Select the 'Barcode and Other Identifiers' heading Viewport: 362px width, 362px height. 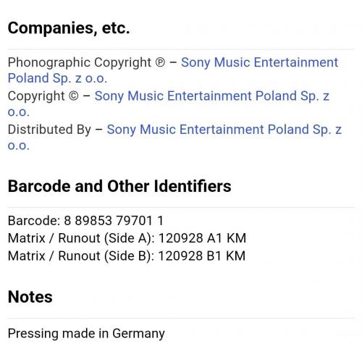pyautogui.click(x=119, y=186)
